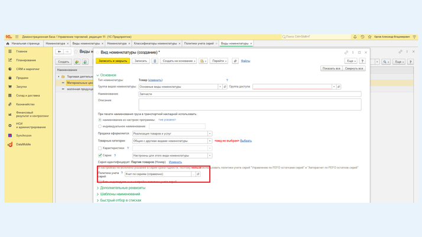Enable the Характеристики checkbox
The width and height of the screenshot is (422, 237).
click(100, 148)
